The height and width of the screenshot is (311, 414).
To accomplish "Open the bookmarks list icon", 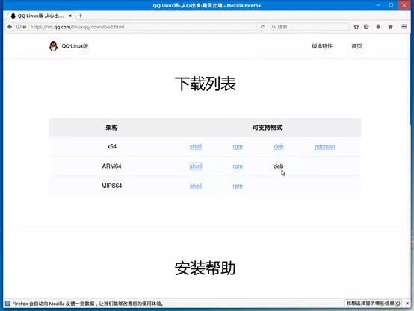I will point(366,27).
